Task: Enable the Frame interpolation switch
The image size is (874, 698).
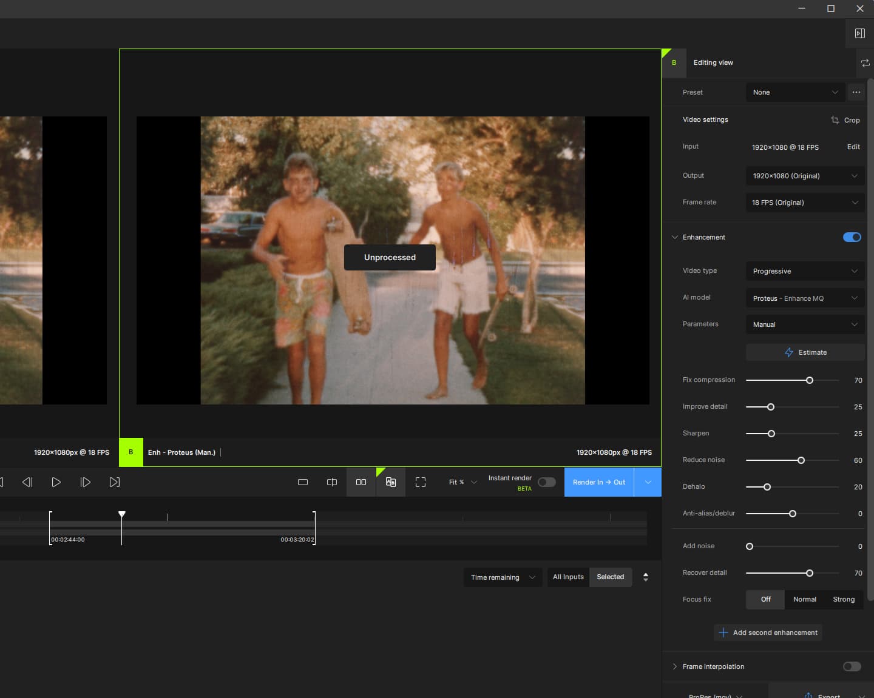Action: coord(852,666)
